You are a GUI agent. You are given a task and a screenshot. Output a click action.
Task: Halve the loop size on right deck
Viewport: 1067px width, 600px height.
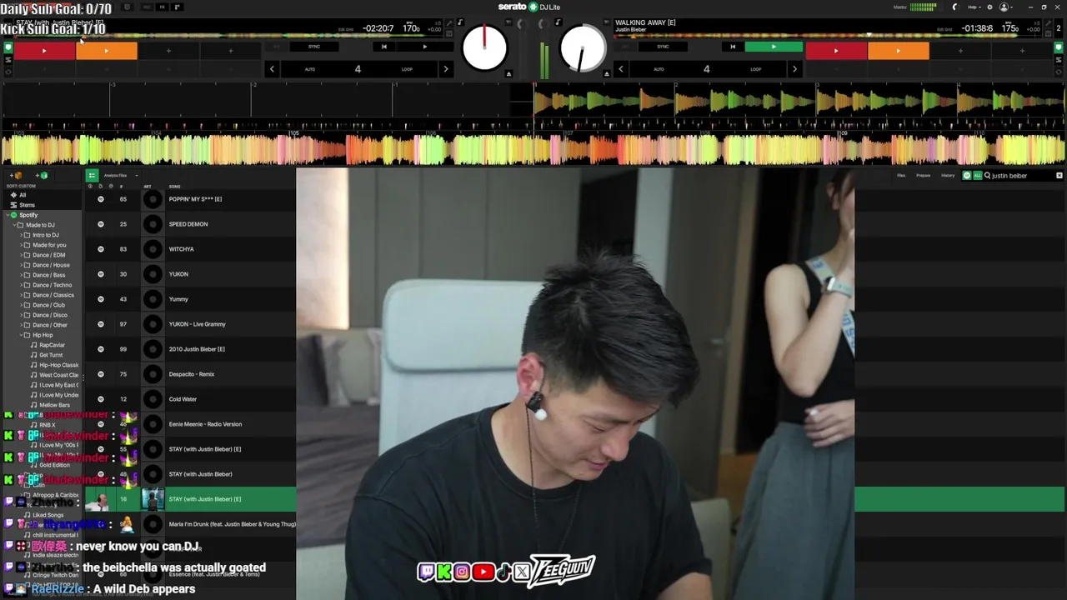tap(621, 69)
